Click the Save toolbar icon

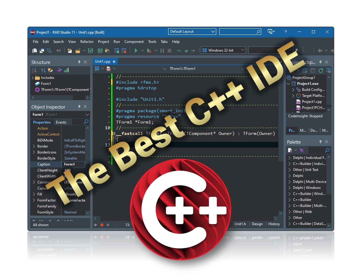pyautogui.click(x=91, y=51)
